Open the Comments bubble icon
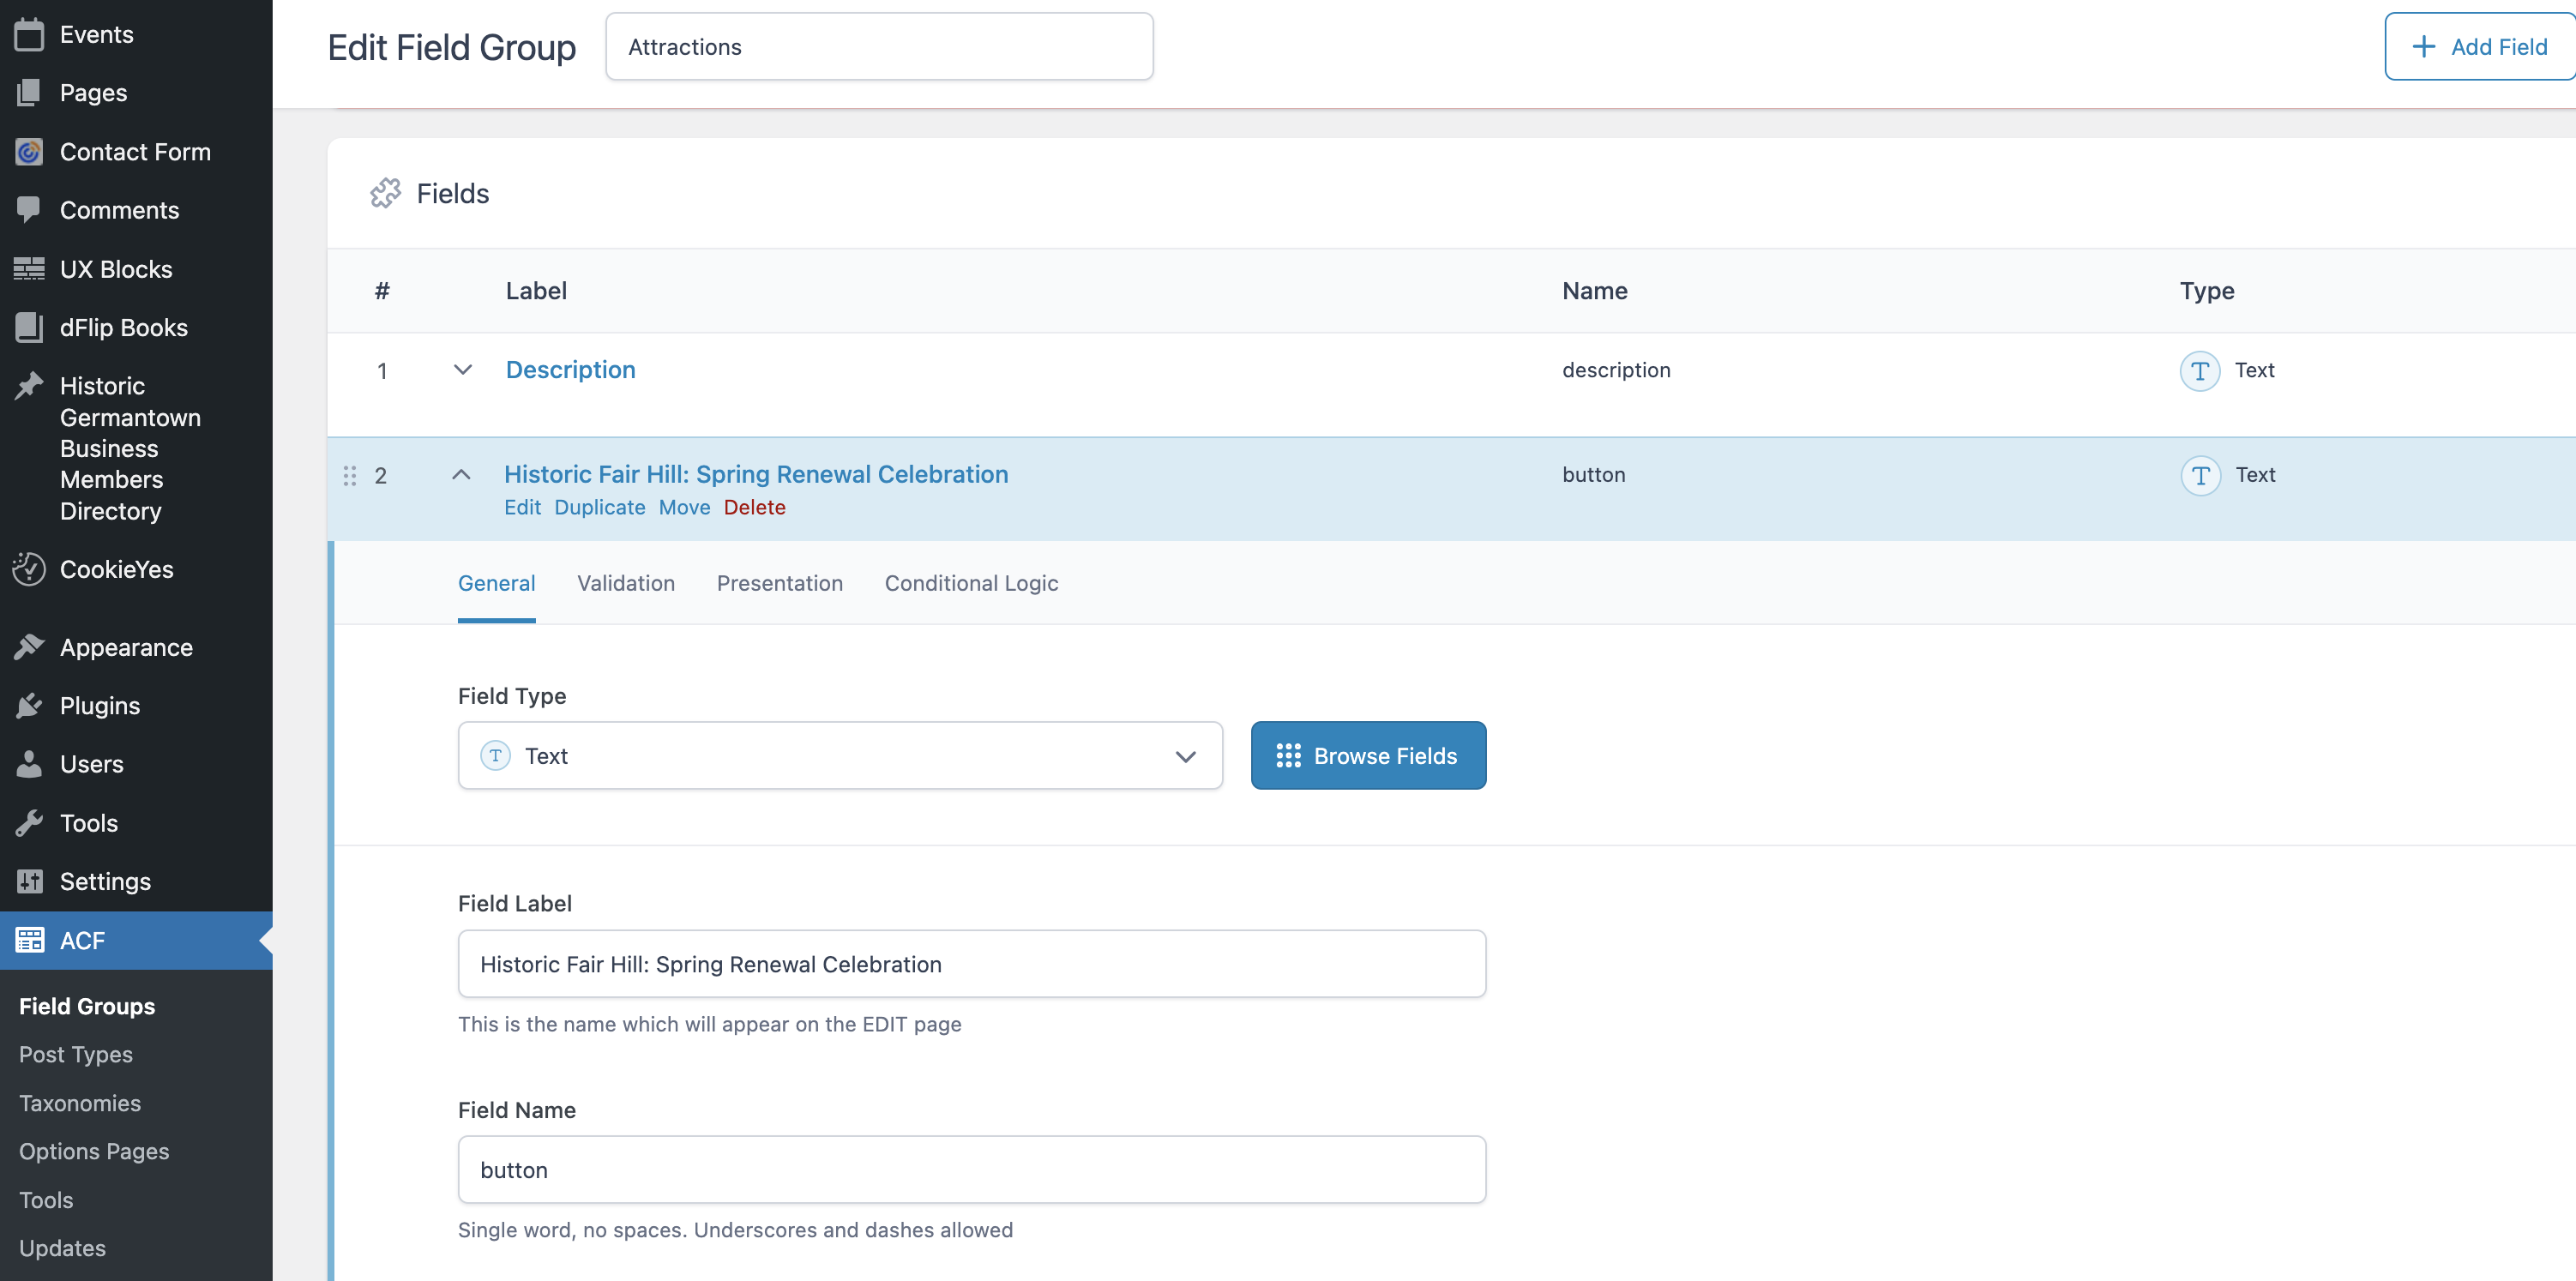The image size is (2576, 1281). coord(29,210)
